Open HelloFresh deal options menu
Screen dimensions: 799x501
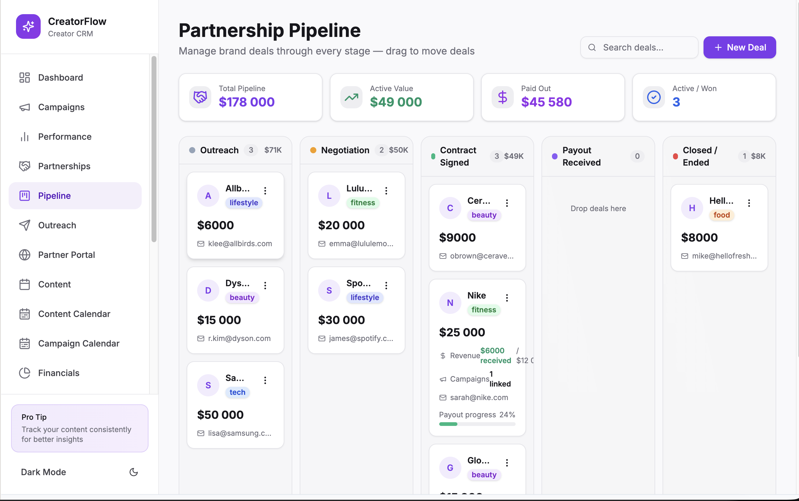[x=749, y=203]
